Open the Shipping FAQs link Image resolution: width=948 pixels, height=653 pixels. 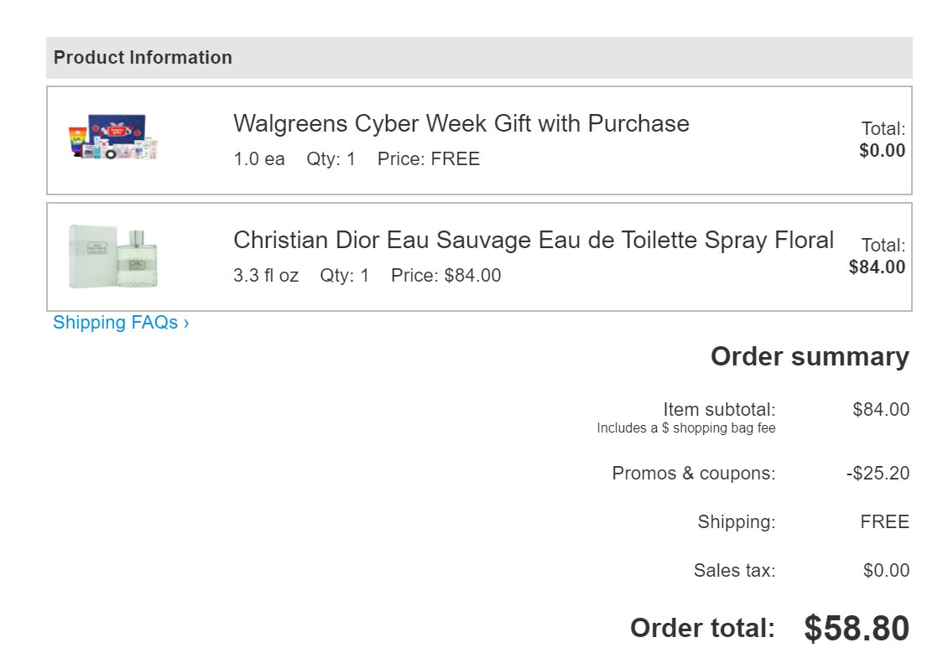pyautogui.click(x=121, y=323)
